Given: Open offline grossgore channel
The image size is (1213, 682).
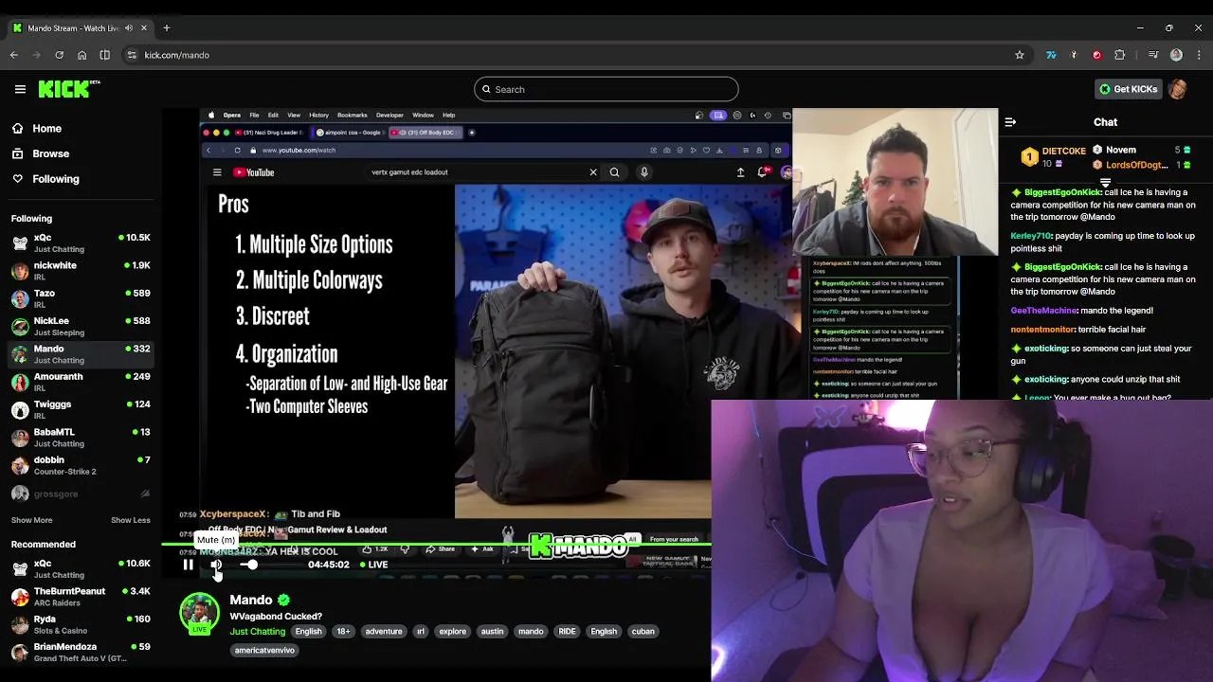Looking at the screenshot, I should coord(81,494).
